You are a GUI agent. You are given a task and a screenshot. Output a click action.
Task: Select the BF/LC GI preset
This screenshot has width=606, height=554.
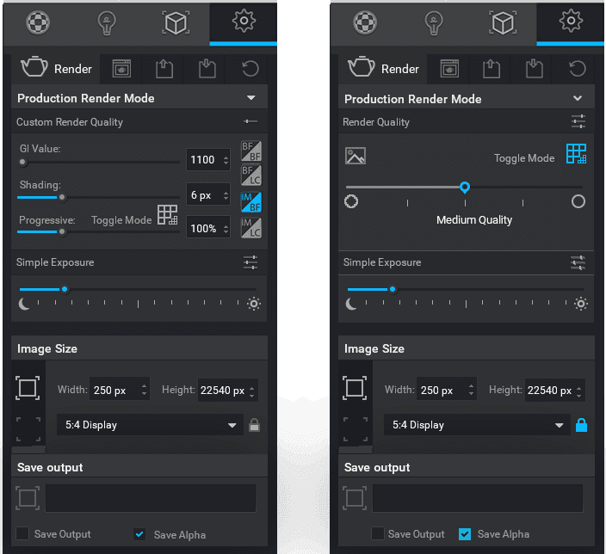[251, 175]
